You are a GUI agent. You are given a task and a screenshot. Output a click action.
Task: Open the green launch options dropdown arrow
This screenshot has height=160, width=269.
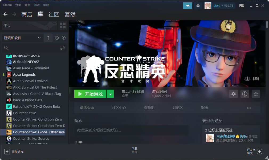[110, 94]
